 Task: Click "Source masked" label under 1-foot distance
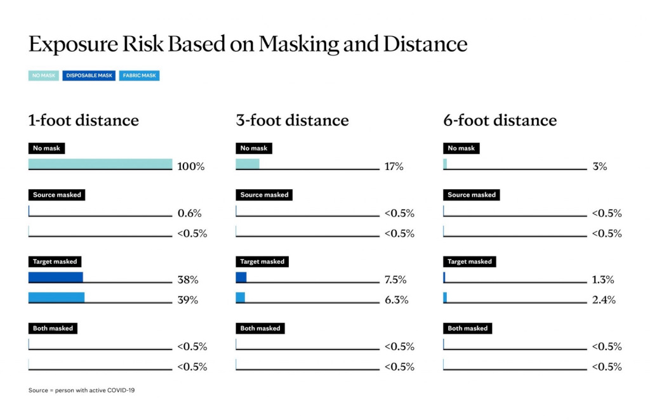pyautogui.click(x=57, y=195)
